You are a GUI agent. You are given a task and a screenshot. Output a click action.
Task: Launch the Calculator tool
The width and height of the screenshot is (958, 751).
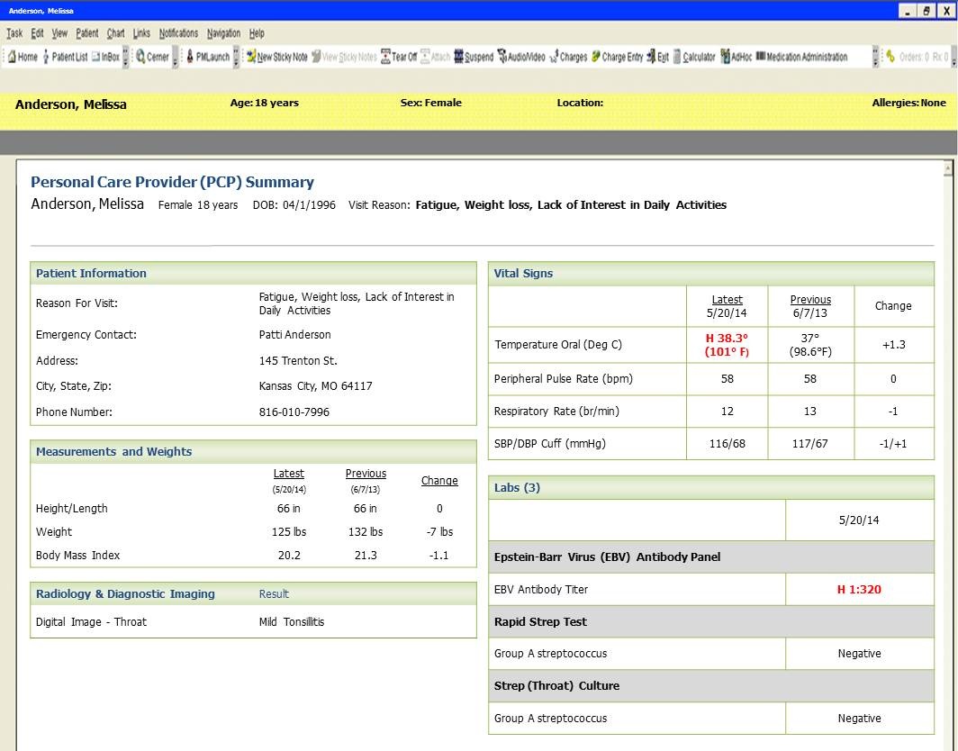coord(694,57)
